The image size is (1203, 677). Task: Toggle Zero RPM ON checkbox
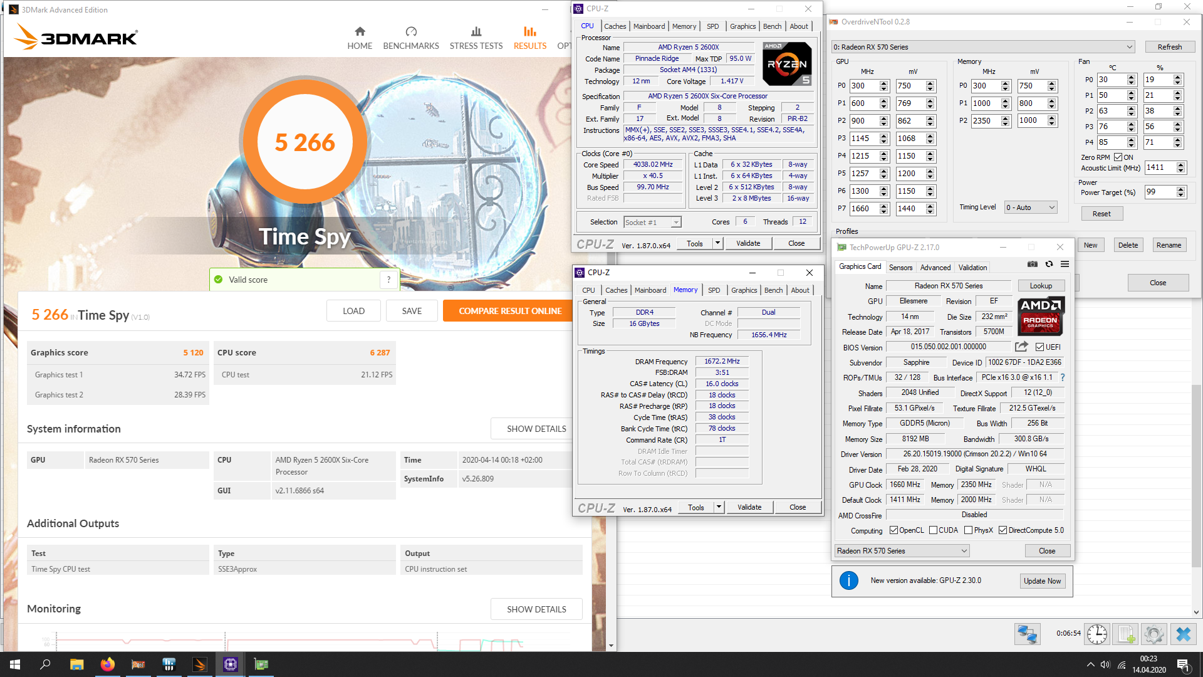pyautogui.click(x=1118, y=157)
